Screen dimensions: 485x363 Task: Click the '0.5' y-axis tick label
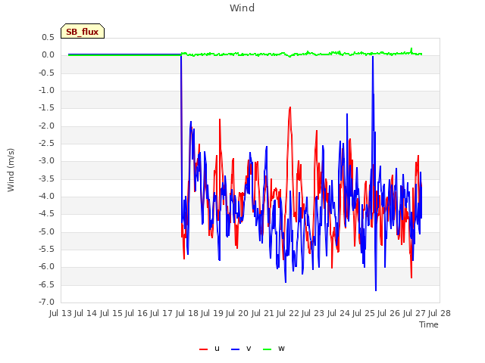tap(48, 37)
